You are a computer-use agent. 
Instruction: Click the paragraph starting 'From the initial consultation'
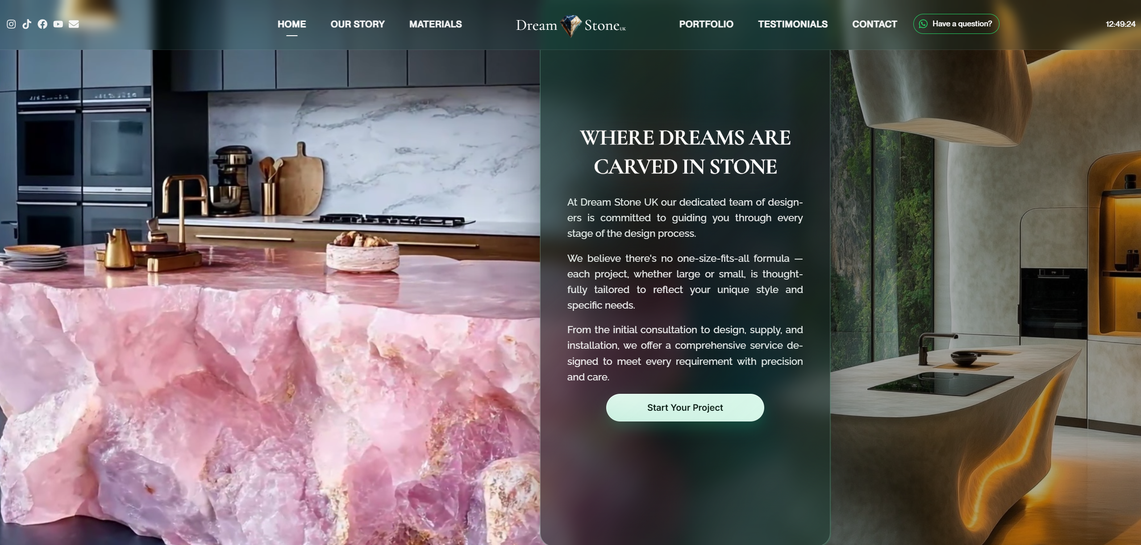(685, 353)
